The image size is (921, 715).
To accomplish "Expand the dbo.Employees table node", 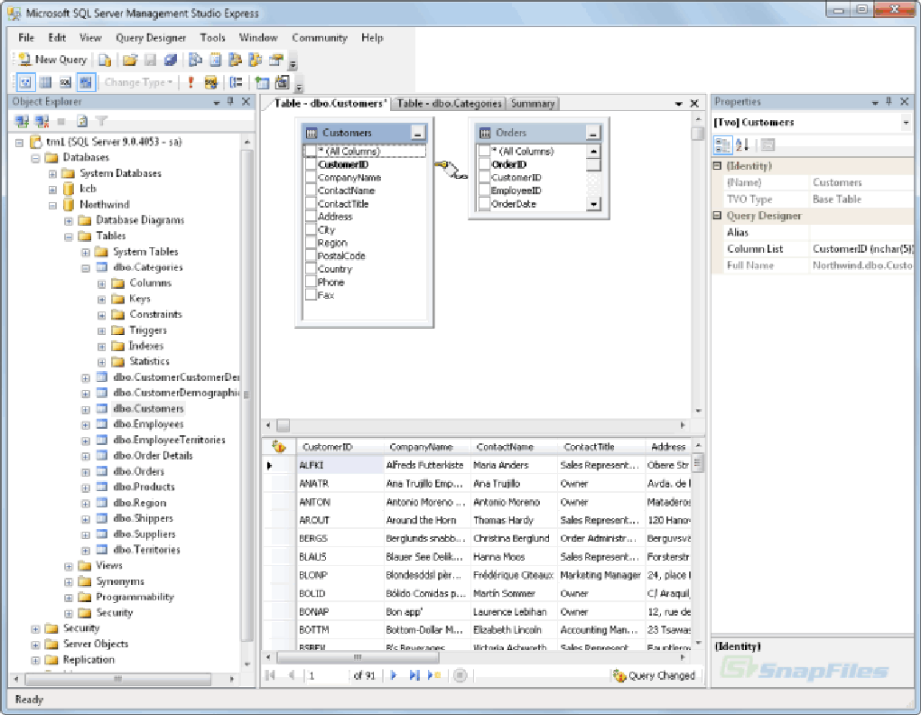I will (86, 424).
